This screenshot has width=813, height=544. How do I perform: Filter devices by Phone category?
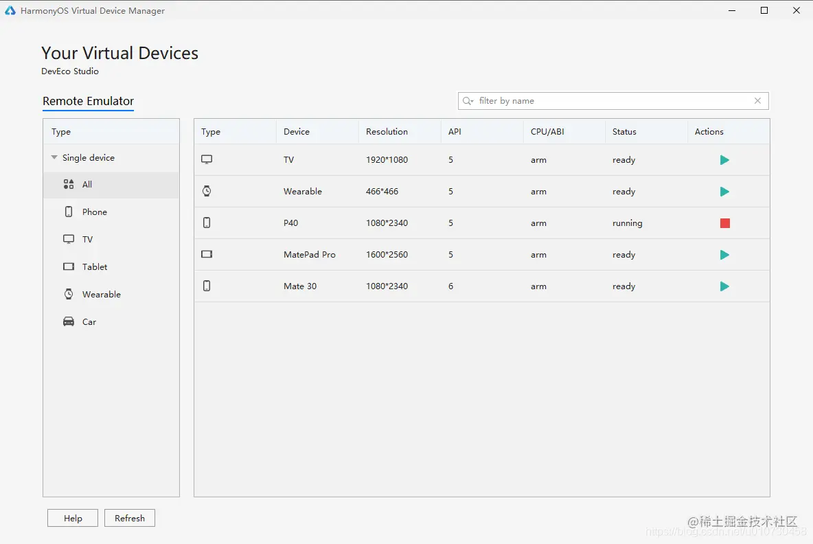[111, 212]
